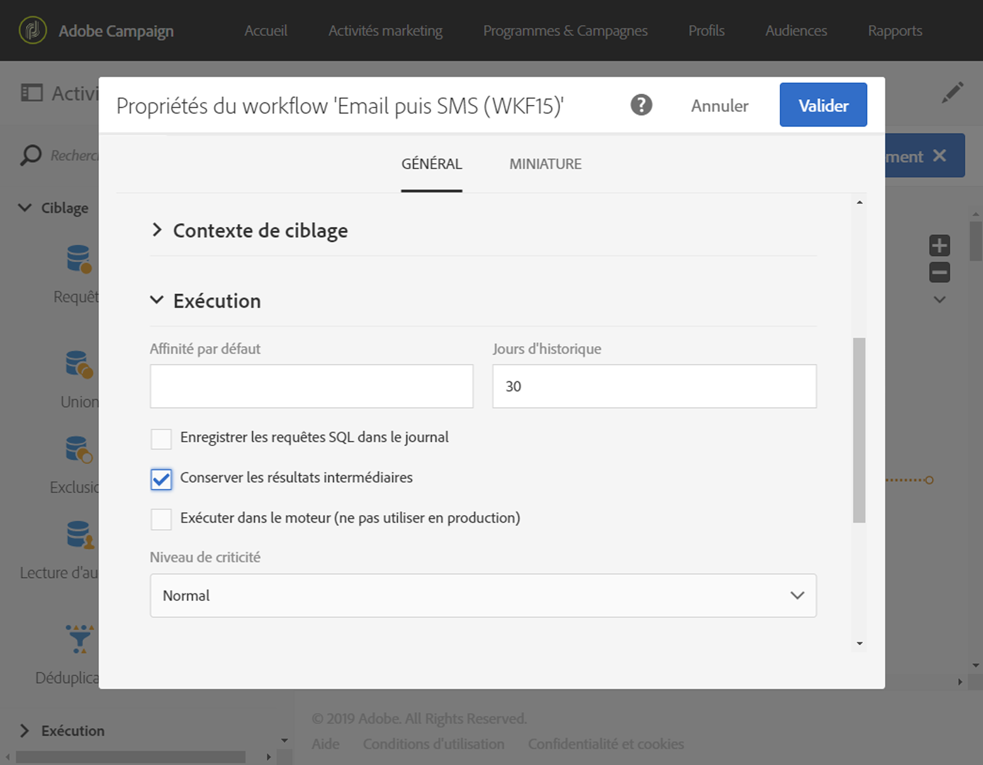
Task: Select the Union activity icon
Action: (x=79, y=364)
